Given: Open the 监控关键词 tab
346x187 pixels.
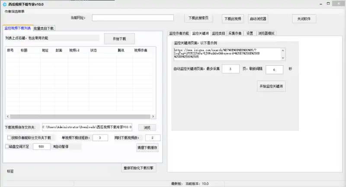Looking at the screenshot, I should 200,33.
